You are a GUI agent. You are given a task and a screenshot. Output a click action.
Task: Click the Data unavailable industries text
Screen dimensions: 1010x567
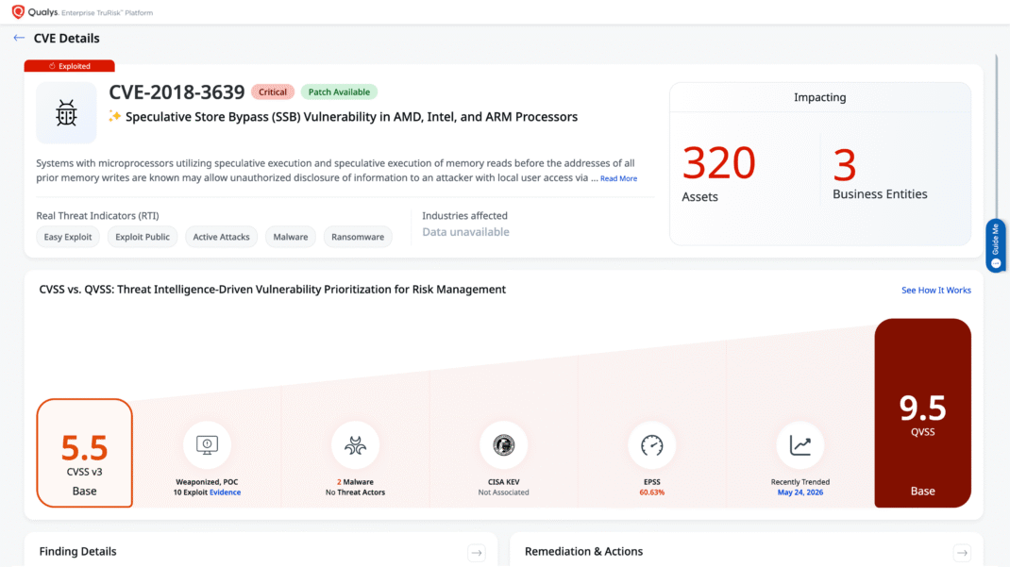coord(465,232)
